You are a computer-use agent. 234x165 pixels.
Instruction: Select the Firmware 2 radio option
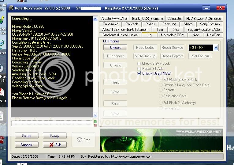pyautogui.click(x=161, y=108)
